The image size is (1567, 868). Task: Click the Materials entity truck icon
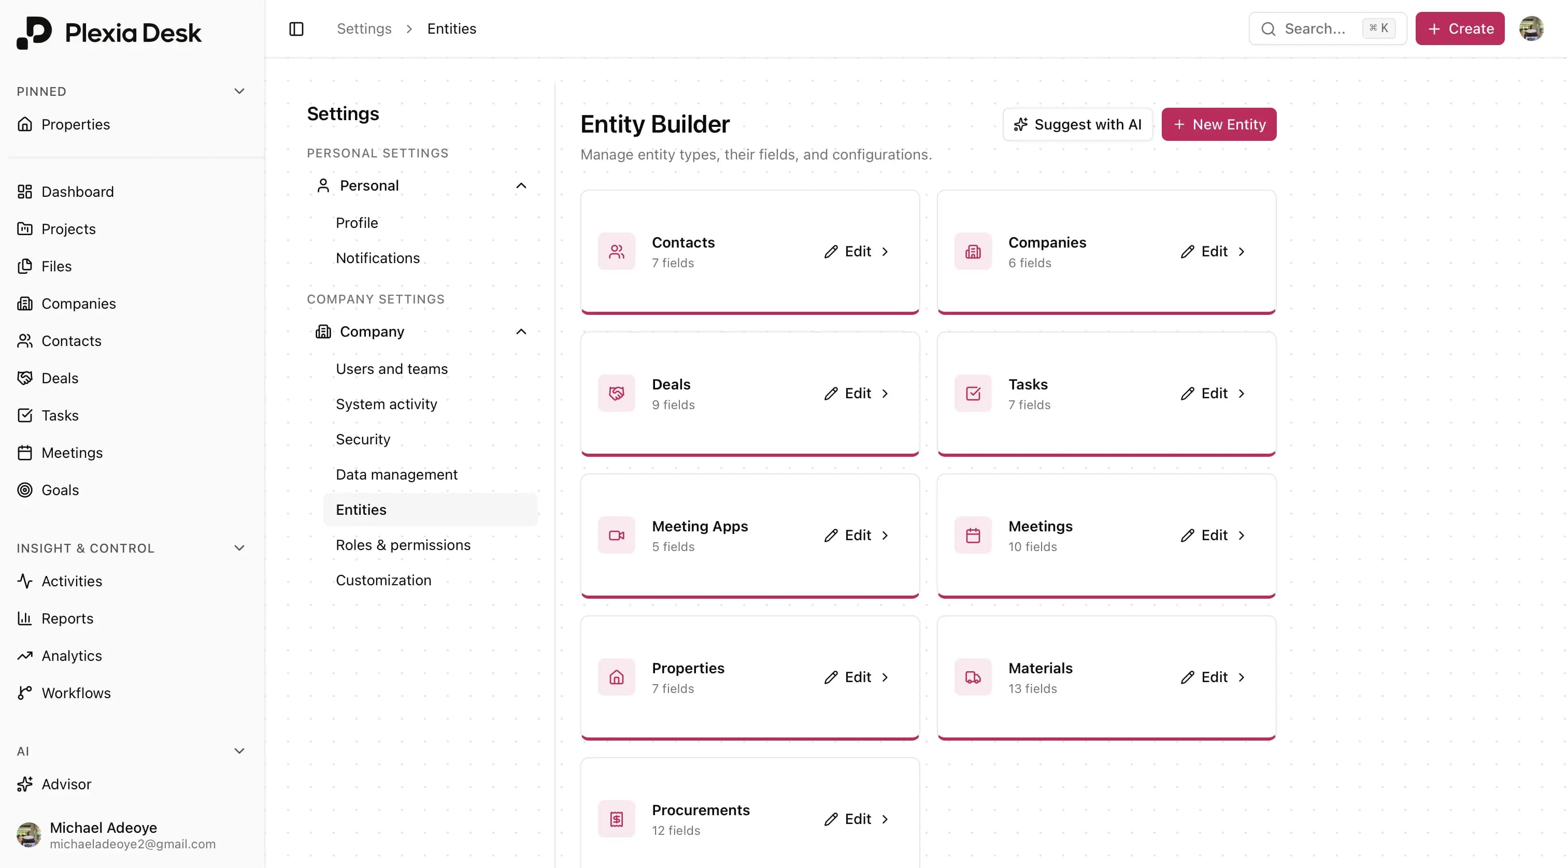pyautogui.click(x=973, y=677)
